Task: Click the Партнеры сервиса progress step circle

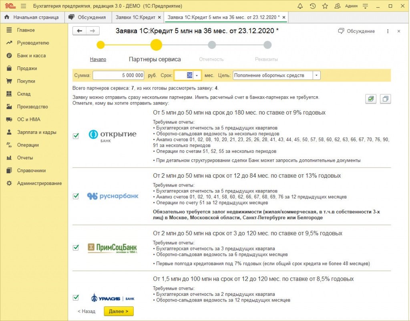Action: pyautogui.click(x=156, y=45)
